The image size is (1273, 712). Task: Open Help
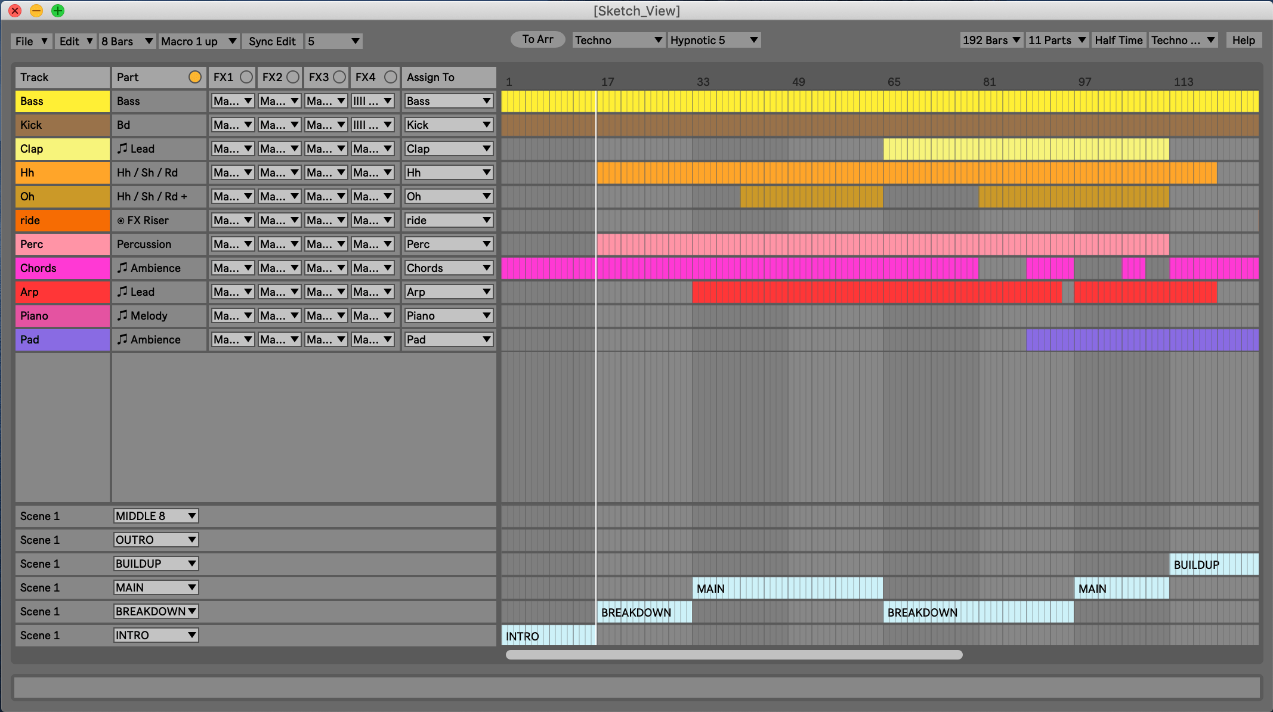pos(1243,40)
